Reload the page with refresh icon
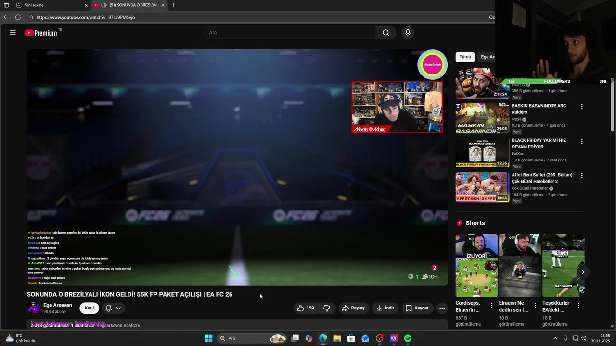Image resolution: width=616 pixels, height=346 pixels. [18, 17]
